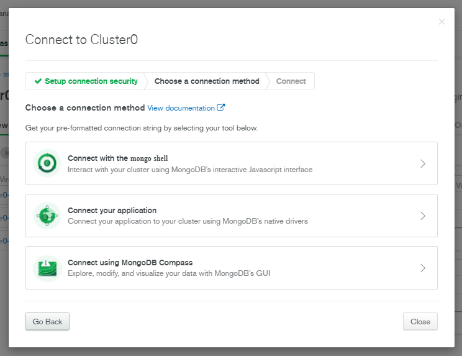Screen dimensions: 462x356
Task: Dismiss the dialog with the top-right X icon
Action: point(442,22)
